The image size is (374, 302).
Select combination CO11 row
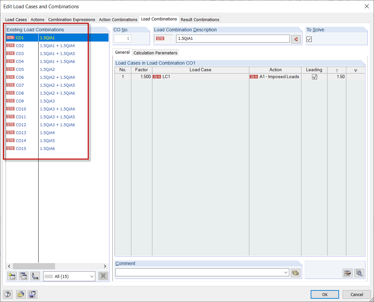click(57, 117)
